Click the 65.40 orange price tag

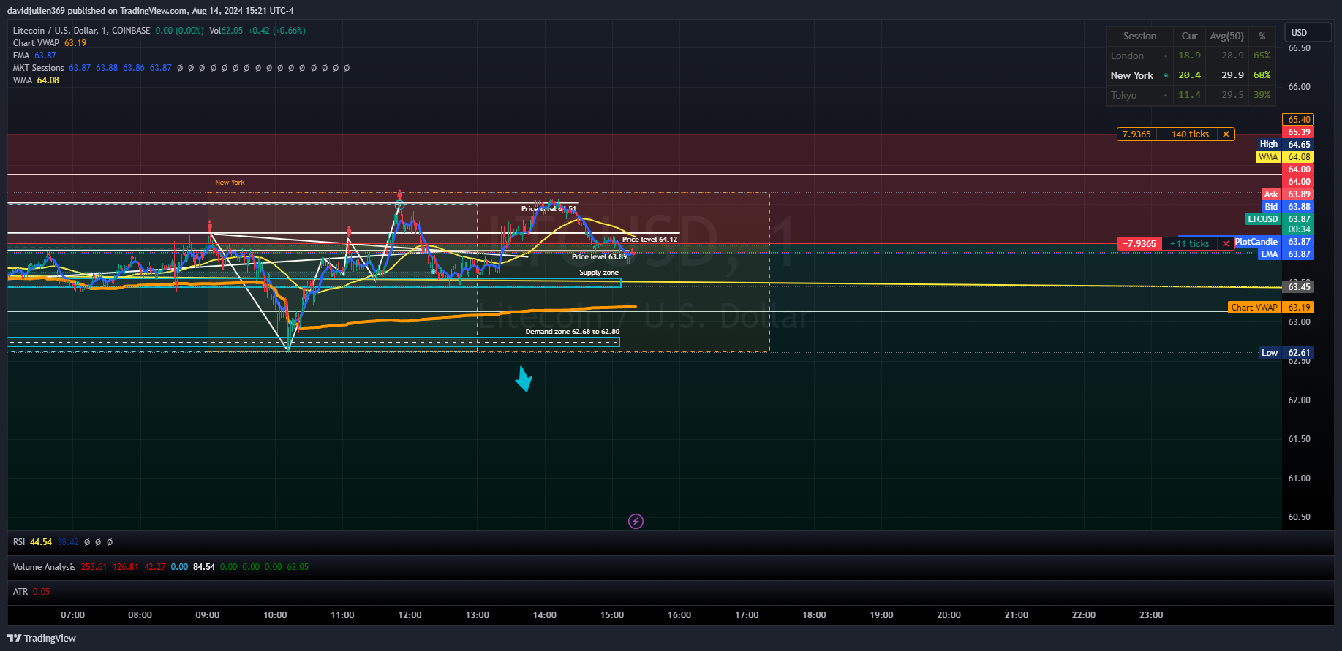tap(1298, 120)
